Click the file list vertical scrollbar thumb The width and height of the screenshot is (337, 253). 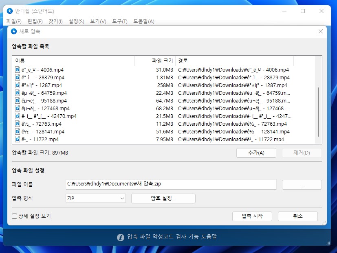pyautogui.click(x=318, y=112)
